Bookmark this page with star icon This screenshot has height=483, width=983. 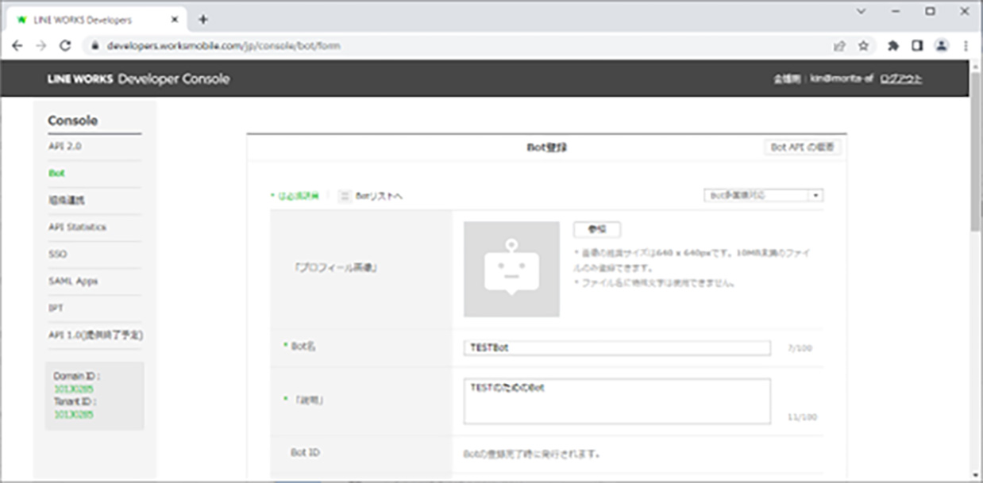[x=863, y=46]
